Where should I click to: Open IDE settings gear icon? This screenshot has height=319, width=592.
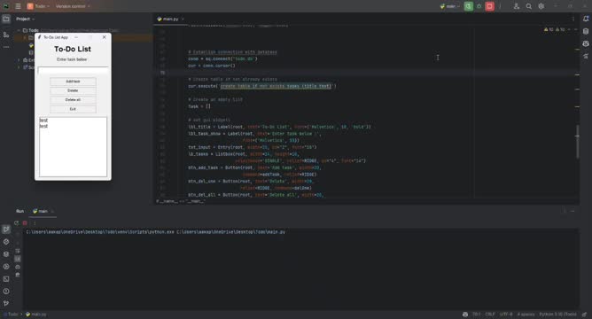tap(541, 6)
